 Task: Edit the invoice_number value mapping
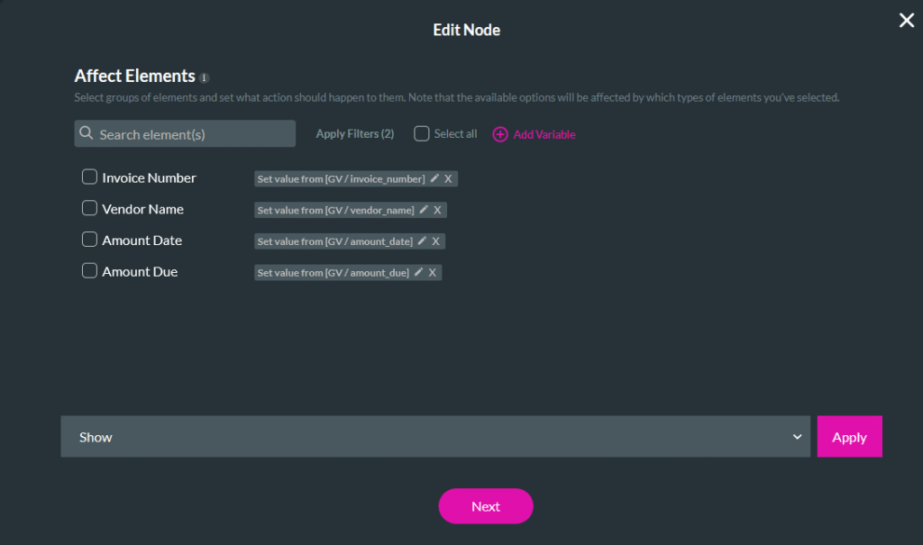point(434,178)
